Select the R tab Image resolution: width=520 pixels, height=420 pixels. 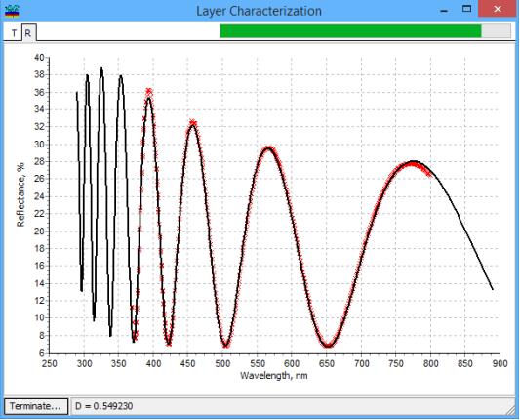coord(28,33)
